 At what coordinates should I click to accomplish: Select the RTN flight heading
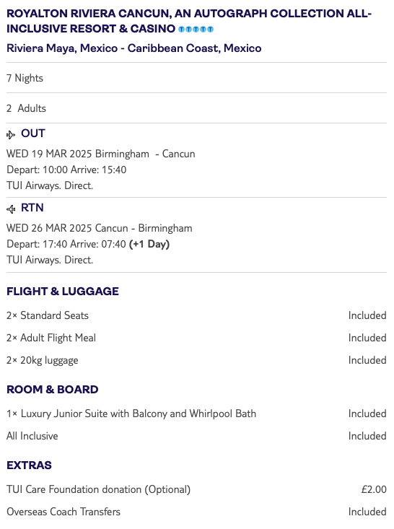pos(32,208)
